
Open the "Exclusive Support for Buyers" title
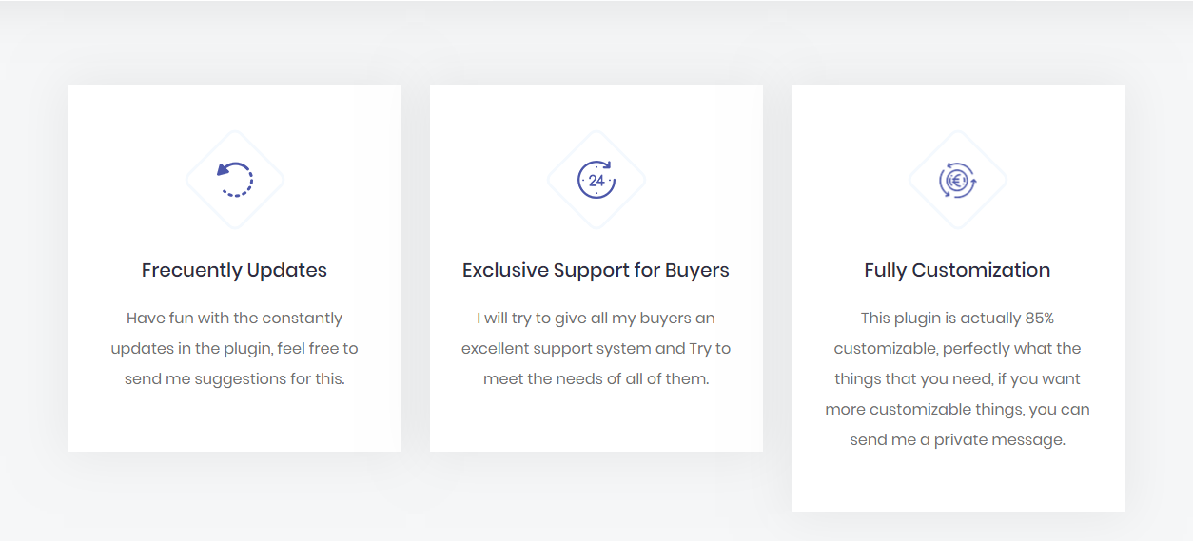596,270
